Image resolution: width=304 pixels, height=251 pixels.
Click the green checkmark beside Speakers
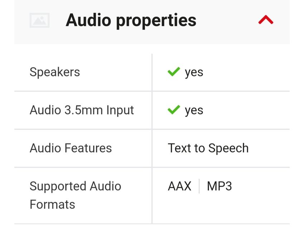pos(173,72)
